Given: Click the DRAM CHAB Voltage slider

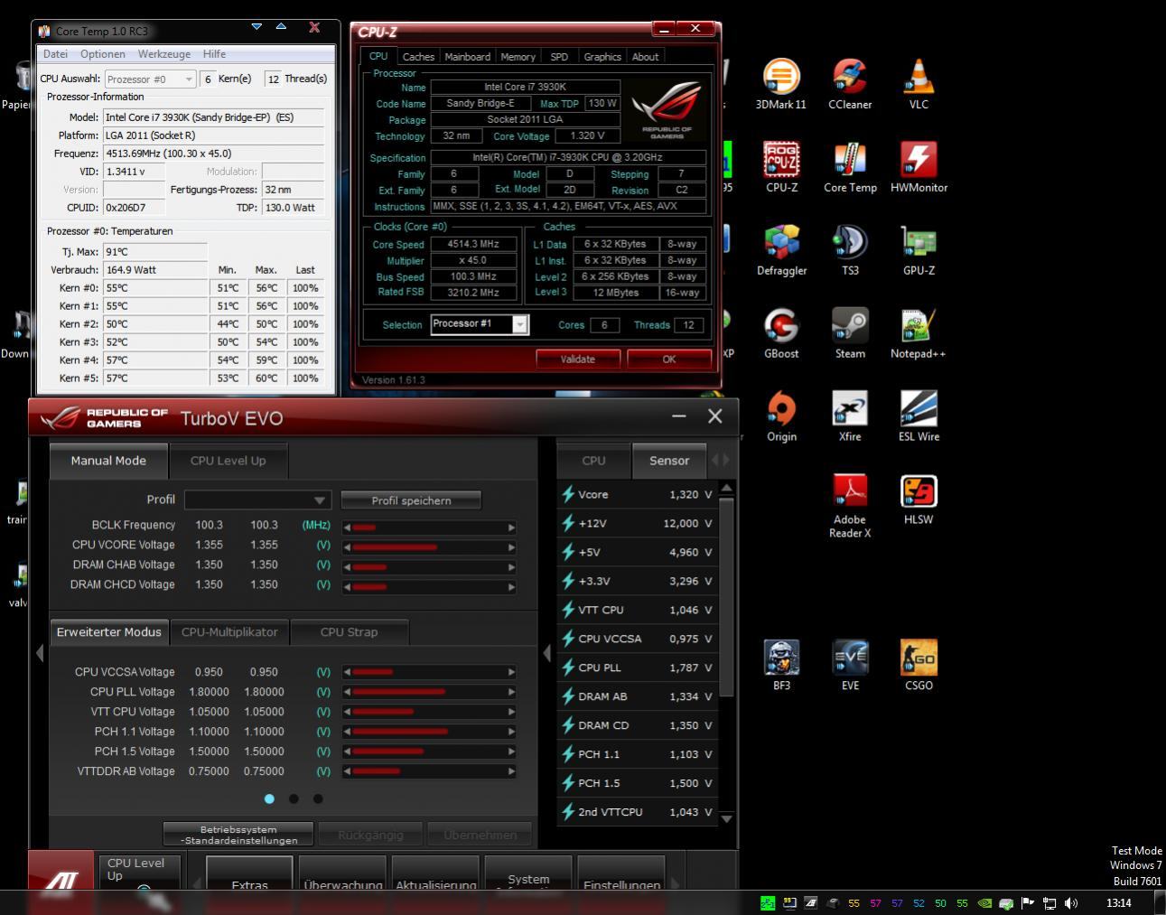Looking at the screenshot, I should pyautogui.click(x=429, y=567).
